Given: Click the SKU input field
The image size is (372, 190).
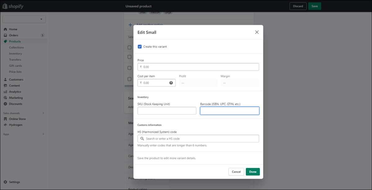Looking at the screenshot, I should pyautogui.click(x=167, y=111).
